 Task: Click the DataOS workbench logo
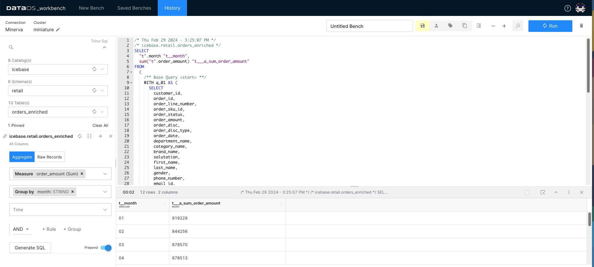coord(36,8)
